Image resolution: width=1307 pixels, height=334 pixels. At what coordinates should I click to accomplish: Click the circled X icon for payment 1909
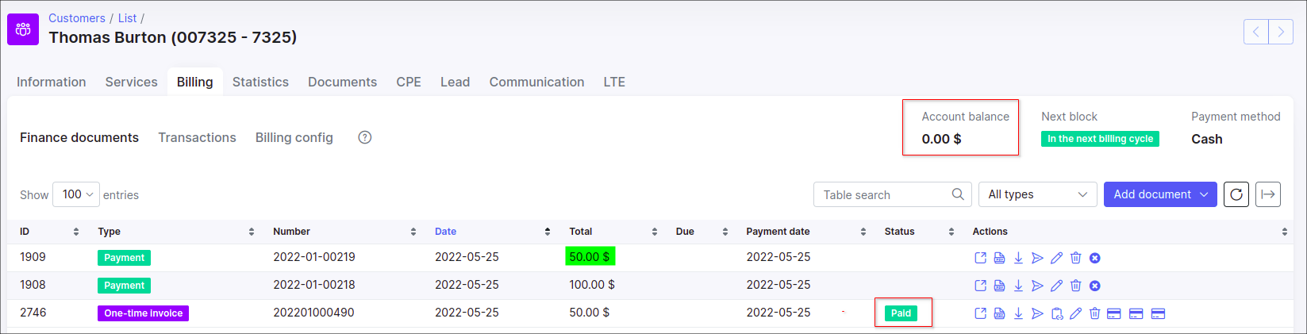click(x=1094, y=258)
